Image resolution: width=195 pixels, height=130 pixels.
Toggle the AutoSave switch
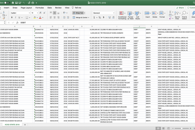pyautogui.click(x=7, y=3)
